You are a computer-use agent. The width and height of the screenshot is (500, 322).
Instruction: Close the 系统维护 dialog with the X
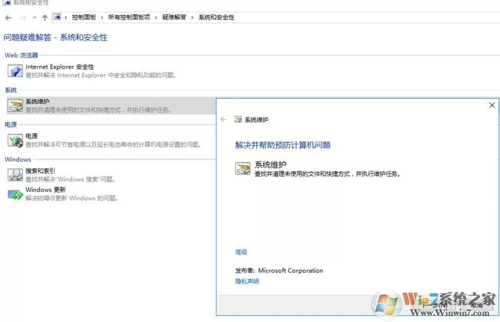pyautogui.click(x=492, y=105)
